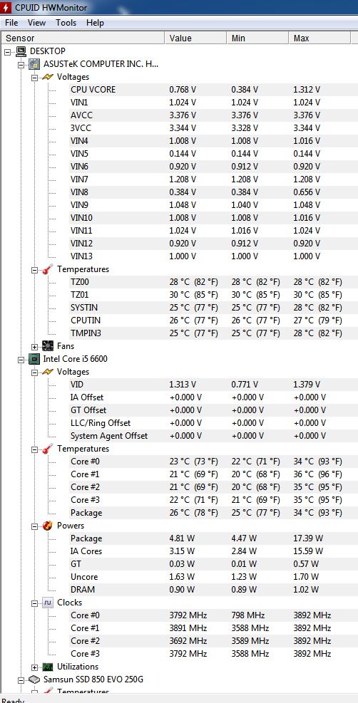Click the ASUSTeK motherboard icon
Screen dimensions: 358x703
(x=34, y=64)
